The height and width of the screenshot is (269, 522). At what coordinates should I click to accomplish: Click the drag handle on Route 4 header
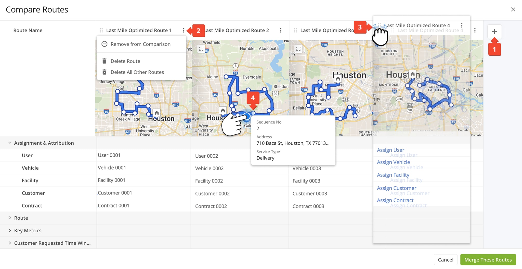[x=380, y=25]
